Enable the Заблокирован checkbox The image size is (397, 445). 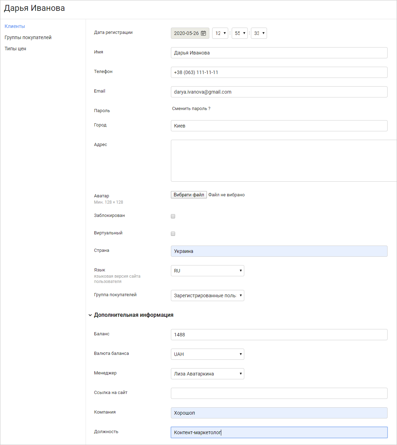pos(173,216)
